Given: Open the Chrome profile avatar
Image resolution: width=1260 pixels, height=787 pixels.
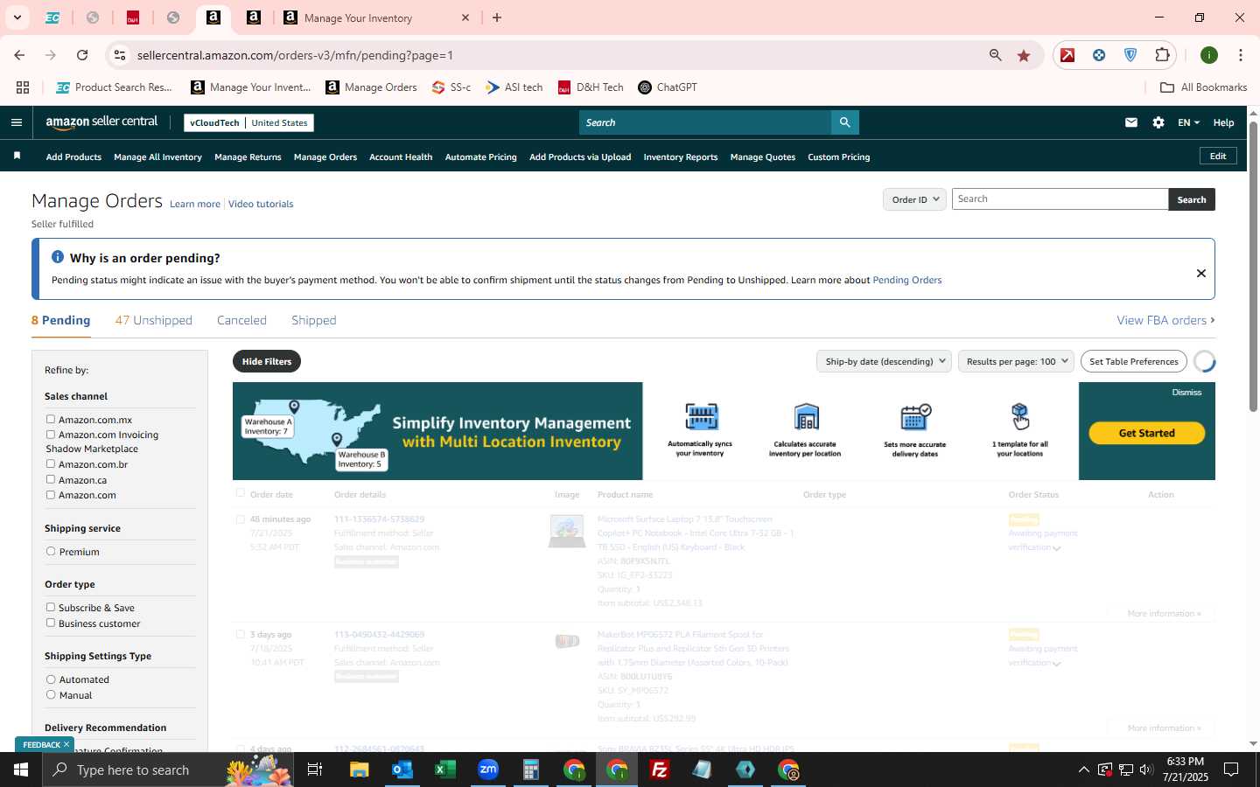Looking at the screenshot, I should click(1209, 55).
